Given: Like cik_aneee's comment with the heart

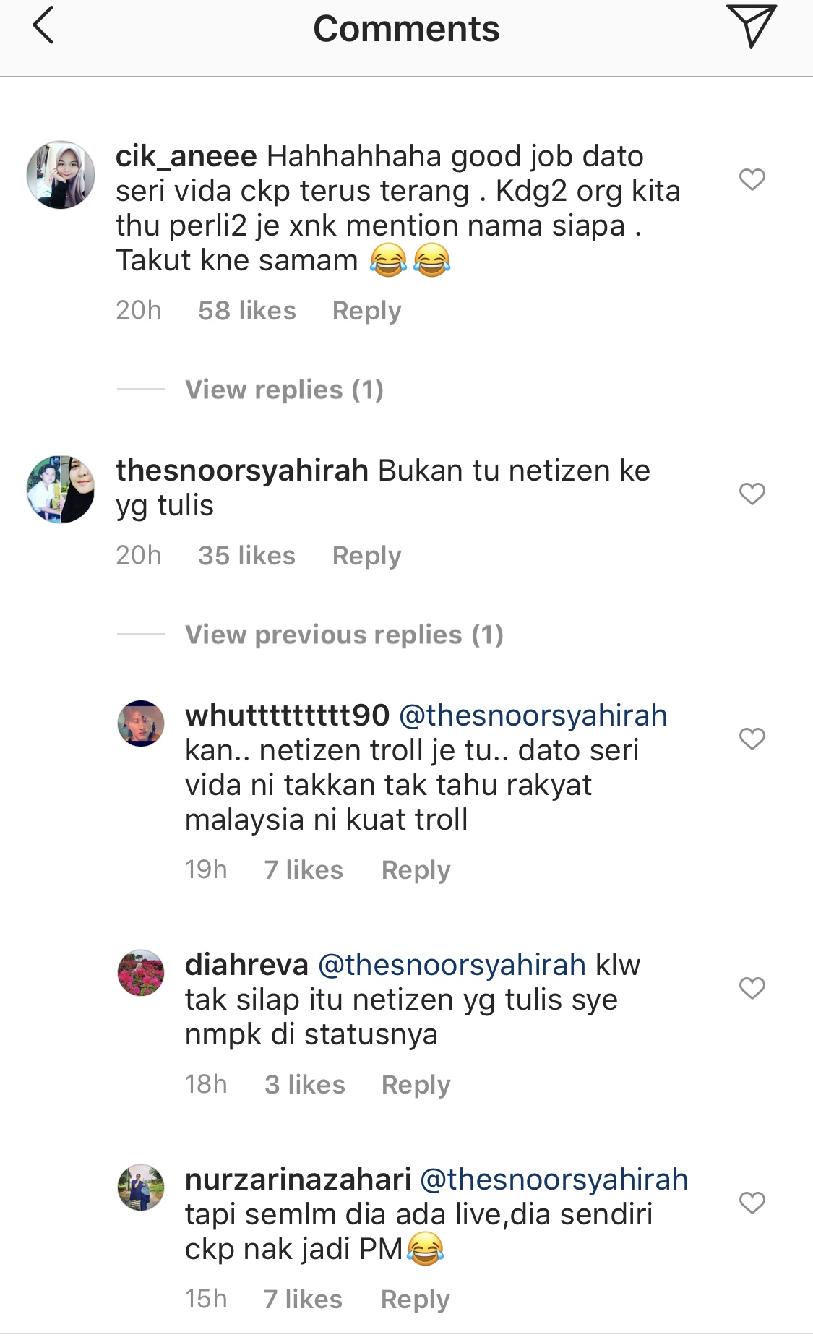Looking at the screenshot, I should tap(752, 179).
